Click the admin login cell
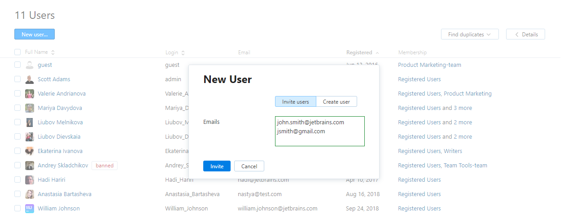 [173, 79]
